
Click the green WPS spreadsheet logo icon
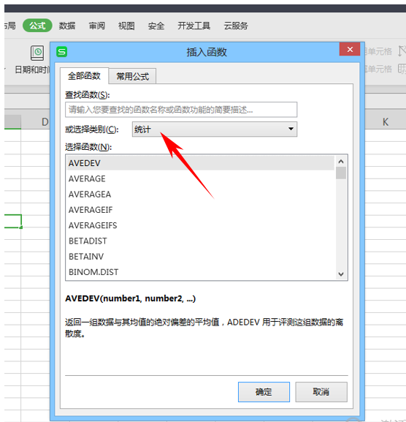click(62, 52)
